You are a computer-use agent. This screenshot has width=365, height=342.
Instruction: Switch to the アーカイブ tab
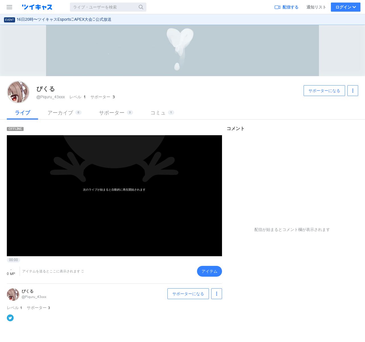[65, 113]
